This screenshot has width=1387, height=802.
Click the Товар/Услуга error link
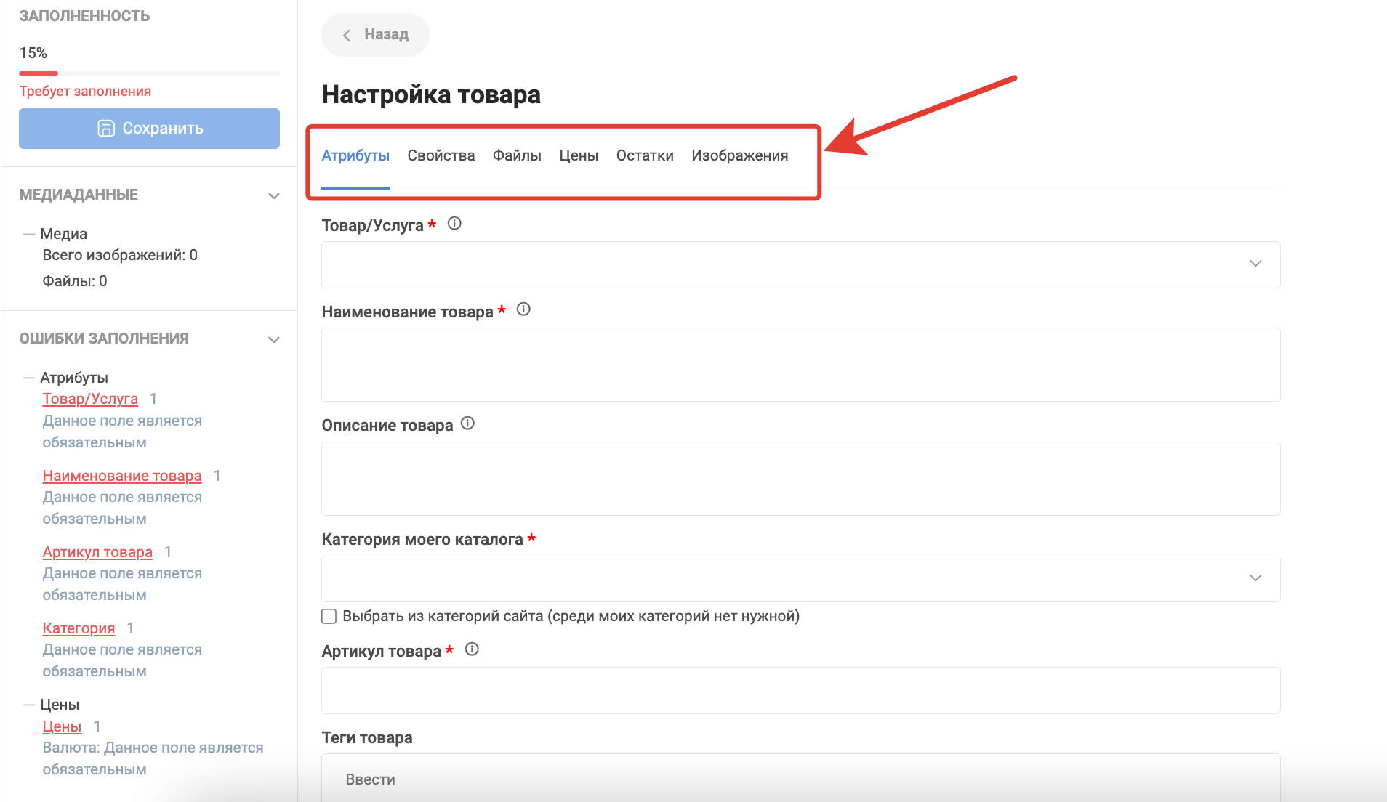(x=90, y=399)
